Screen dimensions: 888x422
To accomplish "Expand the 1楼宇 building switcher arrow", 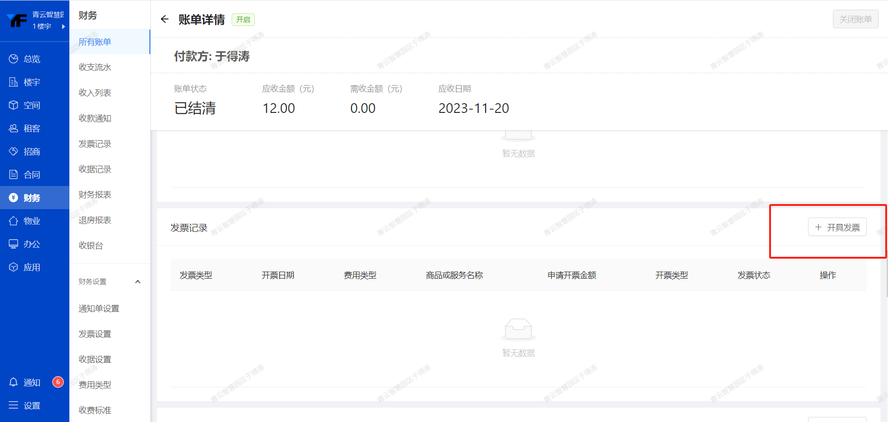I will click(x=63, y=26).
